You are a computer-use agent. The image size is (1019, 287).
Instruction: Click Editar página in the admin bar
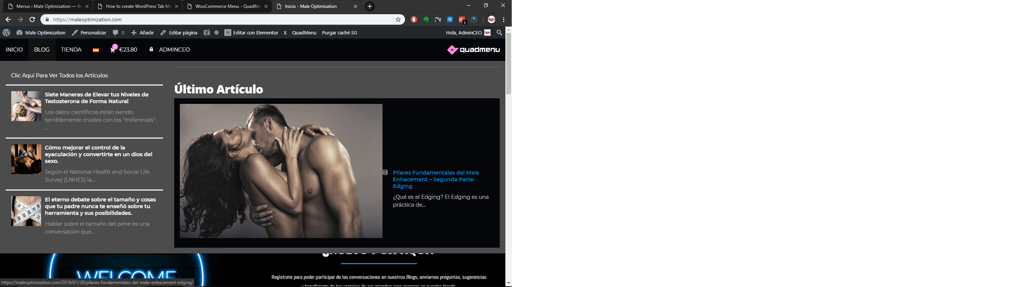(179, 33)
